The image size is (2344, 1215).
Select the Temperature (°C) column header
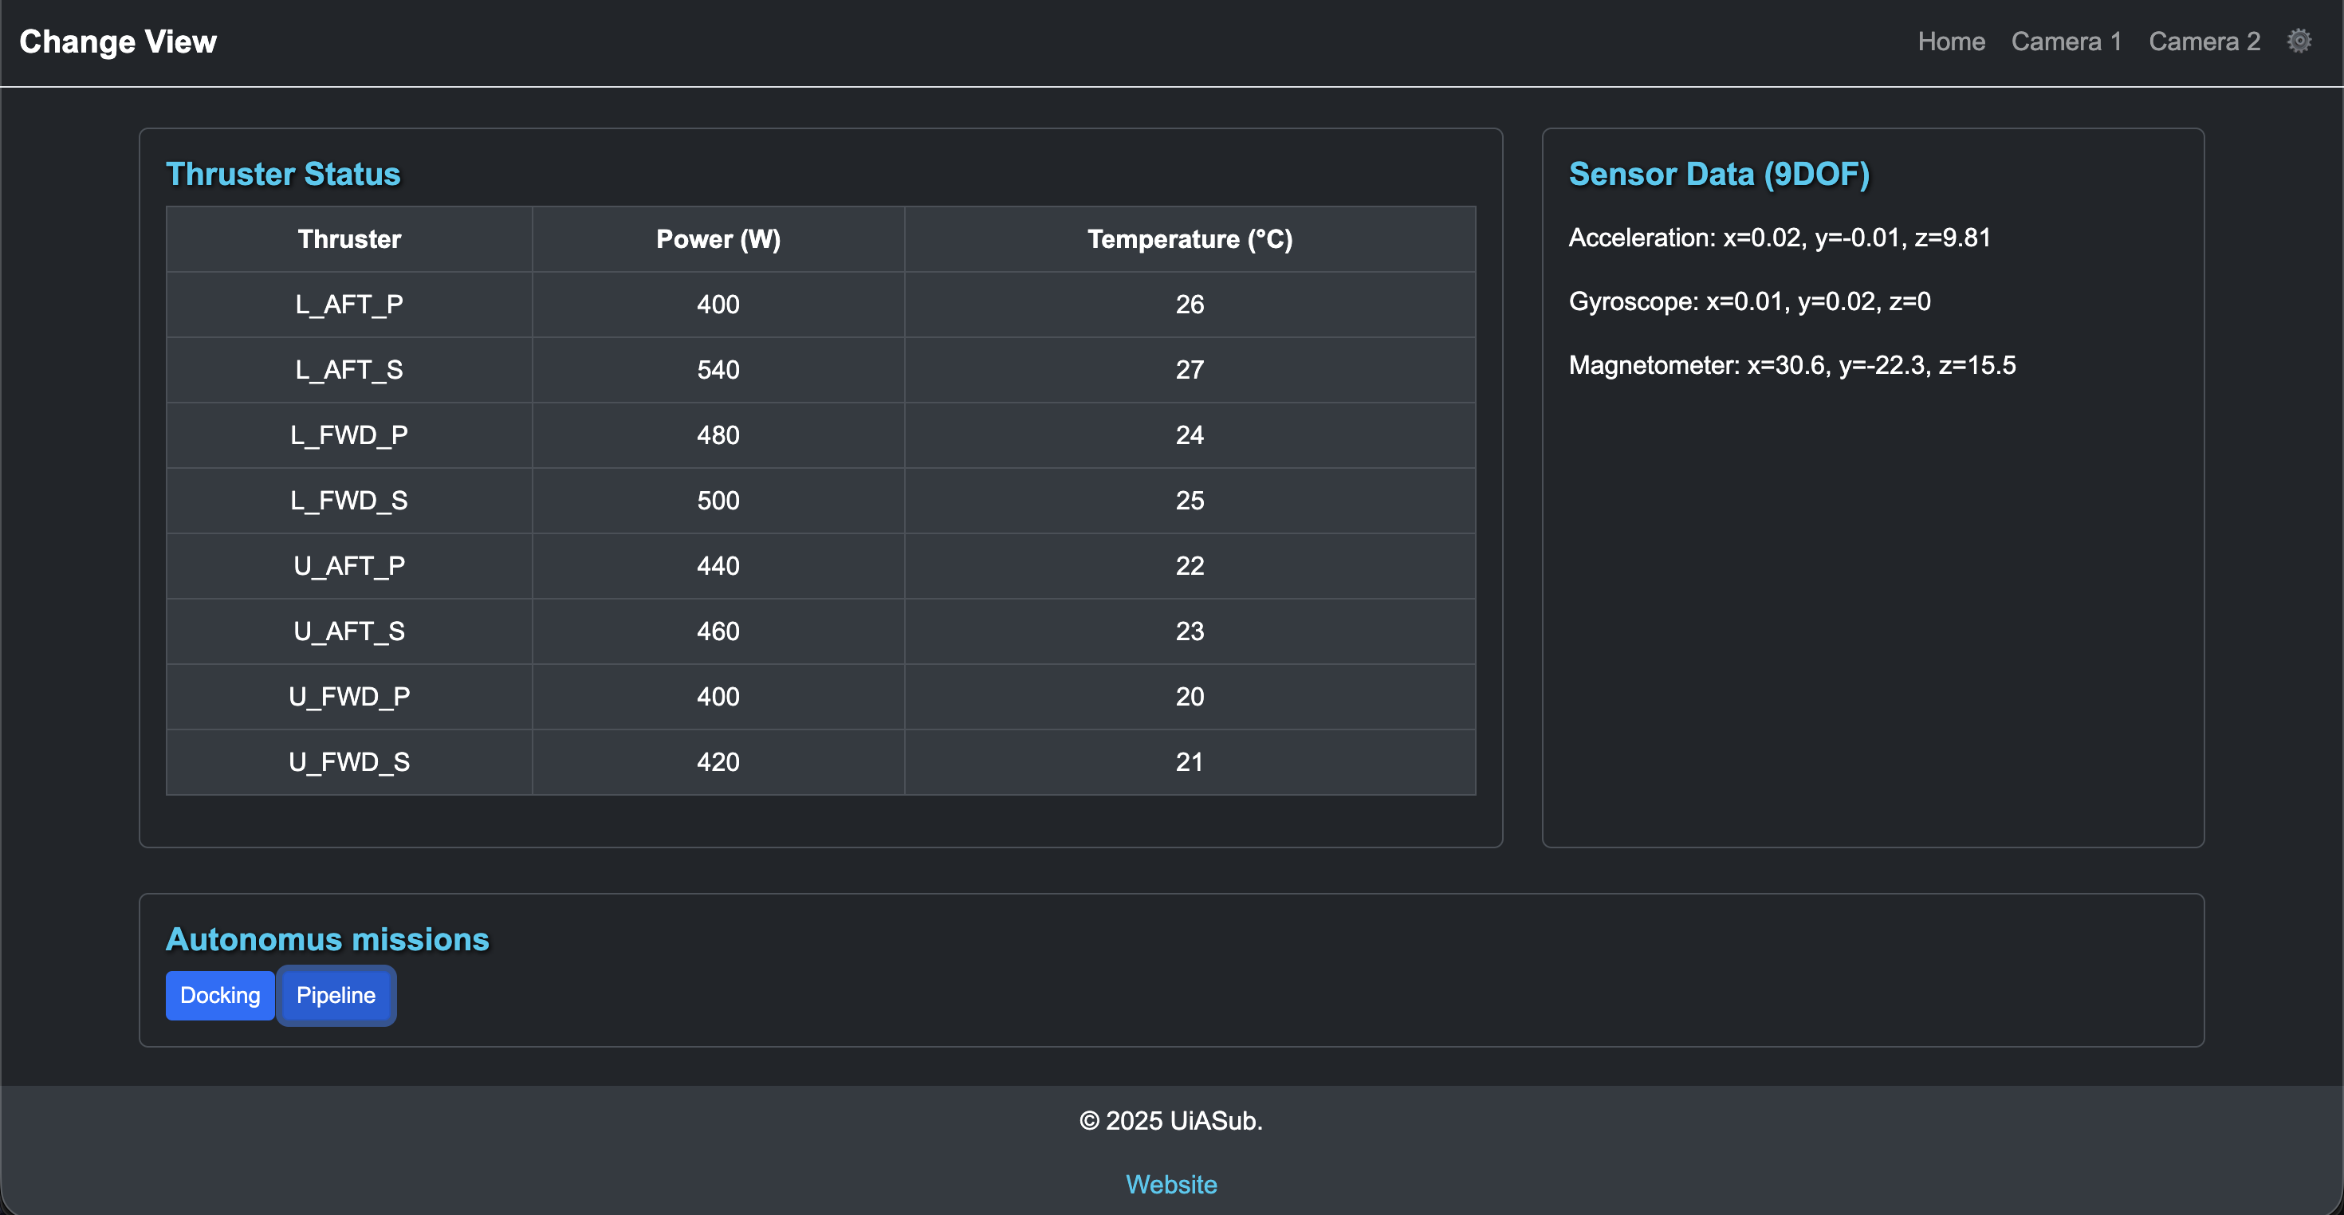(1190, 238)
